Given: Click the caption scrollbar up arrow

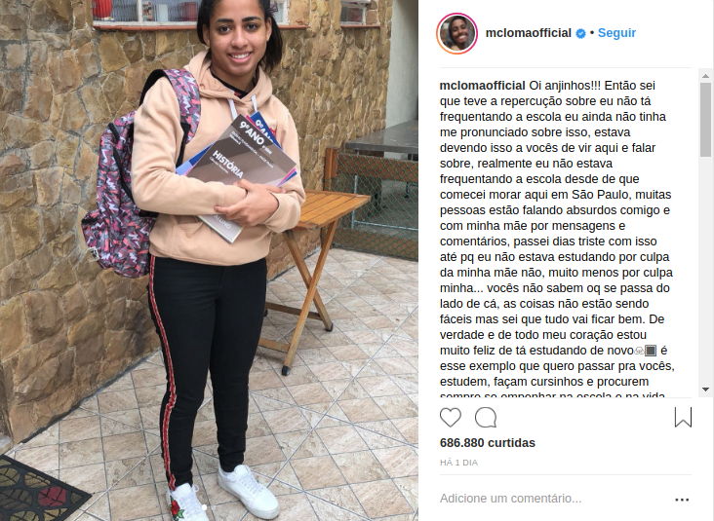Looking at the screenshot, I should [x=706, y=75].
